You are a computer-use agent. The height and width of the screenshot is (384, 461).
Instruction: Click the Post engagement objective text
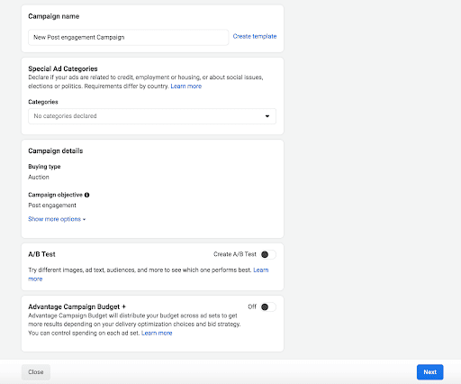click(52, 206)
